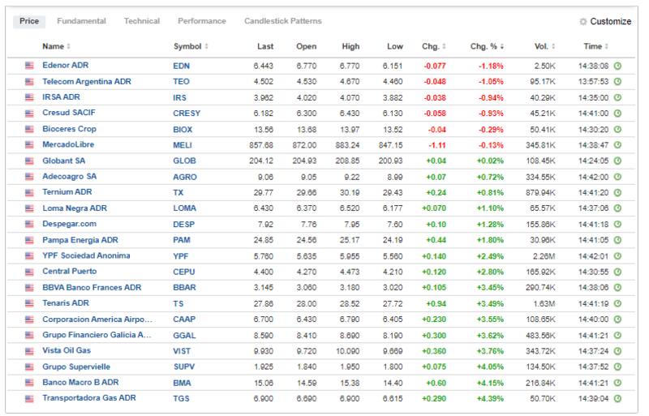Click the clock icon in YPF row
The height and width of the screenshot is (416, 649).
[618, 255]
